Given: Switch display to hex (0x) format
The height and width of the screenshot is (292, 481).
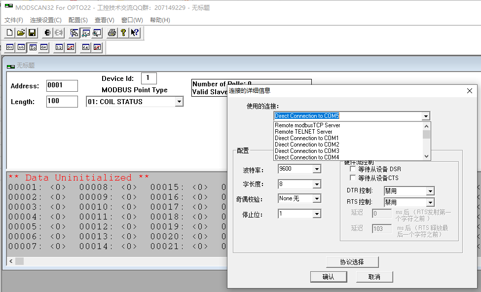Looking at the screenshot, I should click(x=44, y=47).
